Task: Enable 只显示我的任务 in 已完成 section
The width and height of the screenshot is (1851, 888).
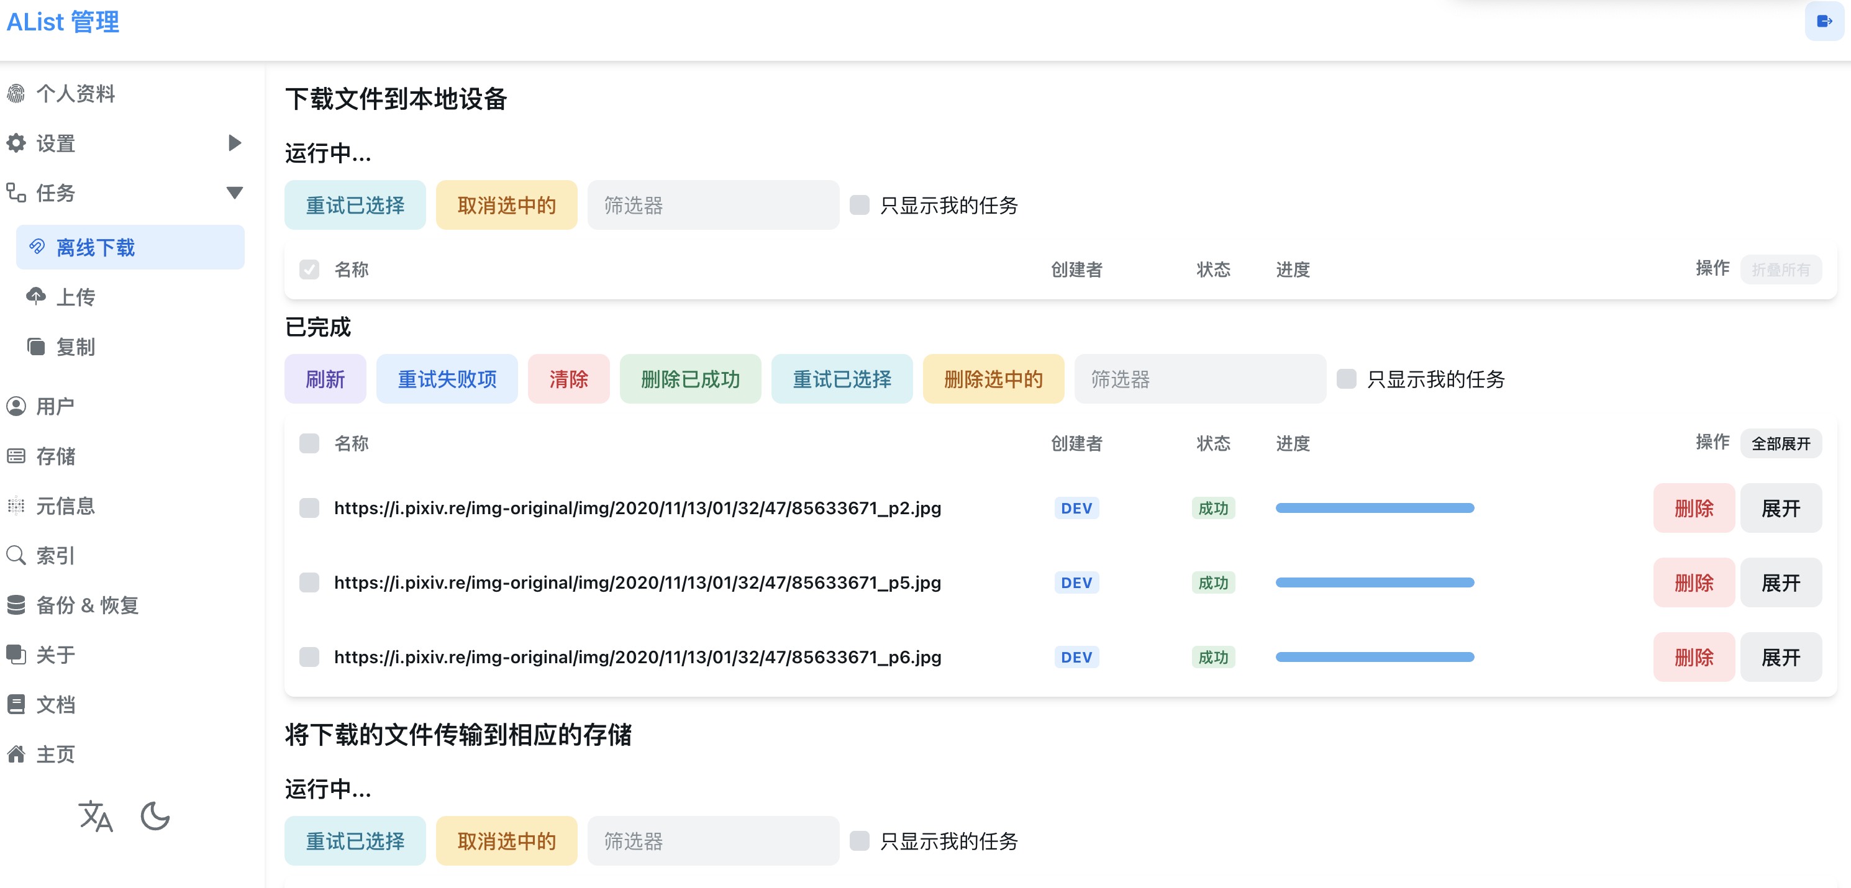Action: pos(1346,379)
